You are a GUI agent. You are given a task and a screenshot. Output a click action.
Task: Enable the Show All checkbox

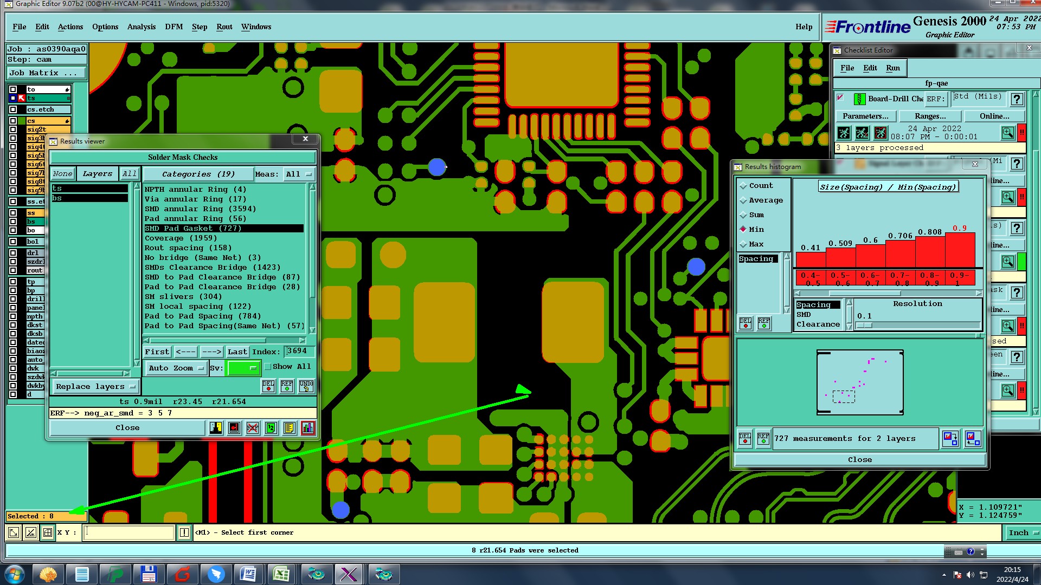(268, 367)
